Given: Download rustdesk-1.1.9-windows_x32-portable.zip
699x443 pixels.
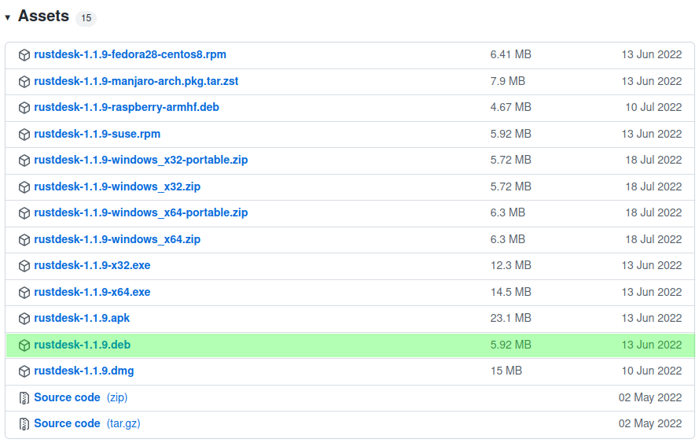Looking at the screenshot, I should [x=141, y=161].
